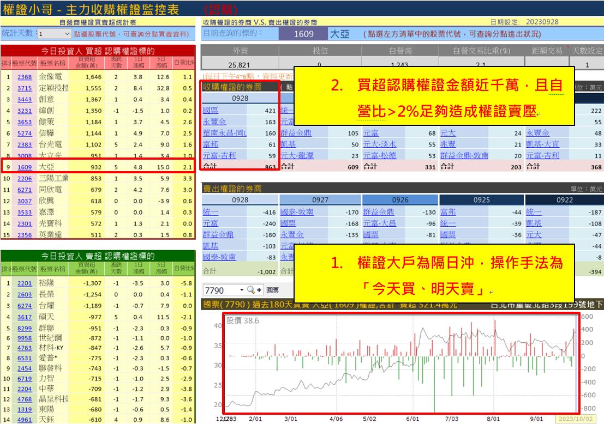Open stock code 6274 台燿 link
Viewport: 604px width, 424px height.
[25, 306]
